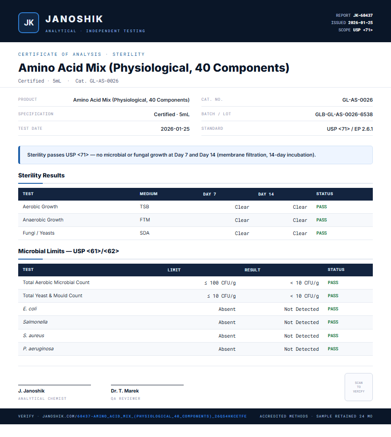This screenshot has height=437, width=391.
Task: Select Certified · 5mL specification value
Action: (x=171, y=114)
